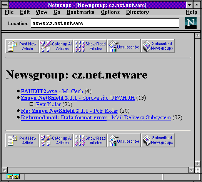Open the File menu
The image size is (202, 182).
tap(9, 12)
